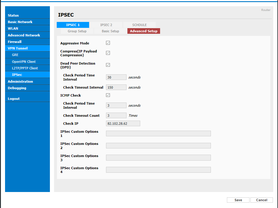Click the Check Timeout Count field
This screenshot has height=208, width=278.
tap(116, 116)
